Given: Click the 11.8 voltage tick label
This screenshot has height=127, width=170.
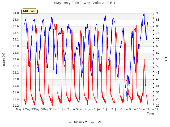Looking at the screenshot, I should pyautogui.click(x=16, y=86).
